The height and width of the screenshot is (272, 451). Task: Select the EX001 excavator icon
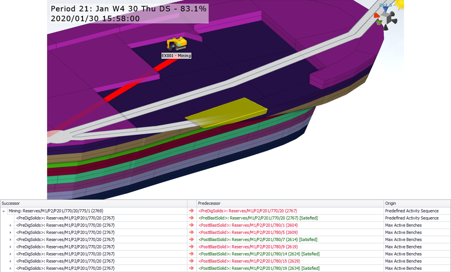coord(177,44)
